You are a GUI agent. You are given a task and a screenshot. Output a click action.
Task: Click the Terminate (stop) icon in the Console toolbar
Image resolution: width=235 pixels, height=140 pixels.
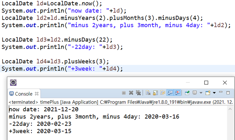pos(123,93)
